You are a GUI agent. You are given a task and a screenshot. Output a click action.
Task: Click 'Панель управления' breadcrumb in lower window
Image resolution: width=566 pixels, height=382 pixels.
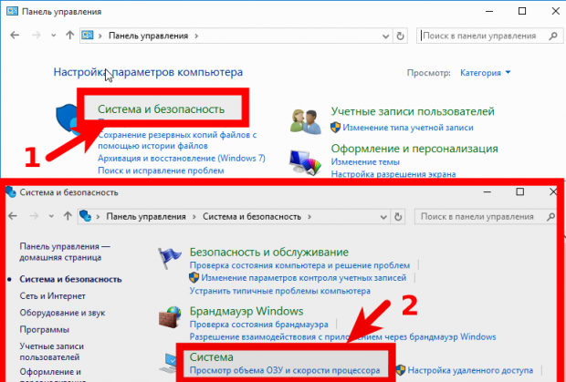(146, 217)
